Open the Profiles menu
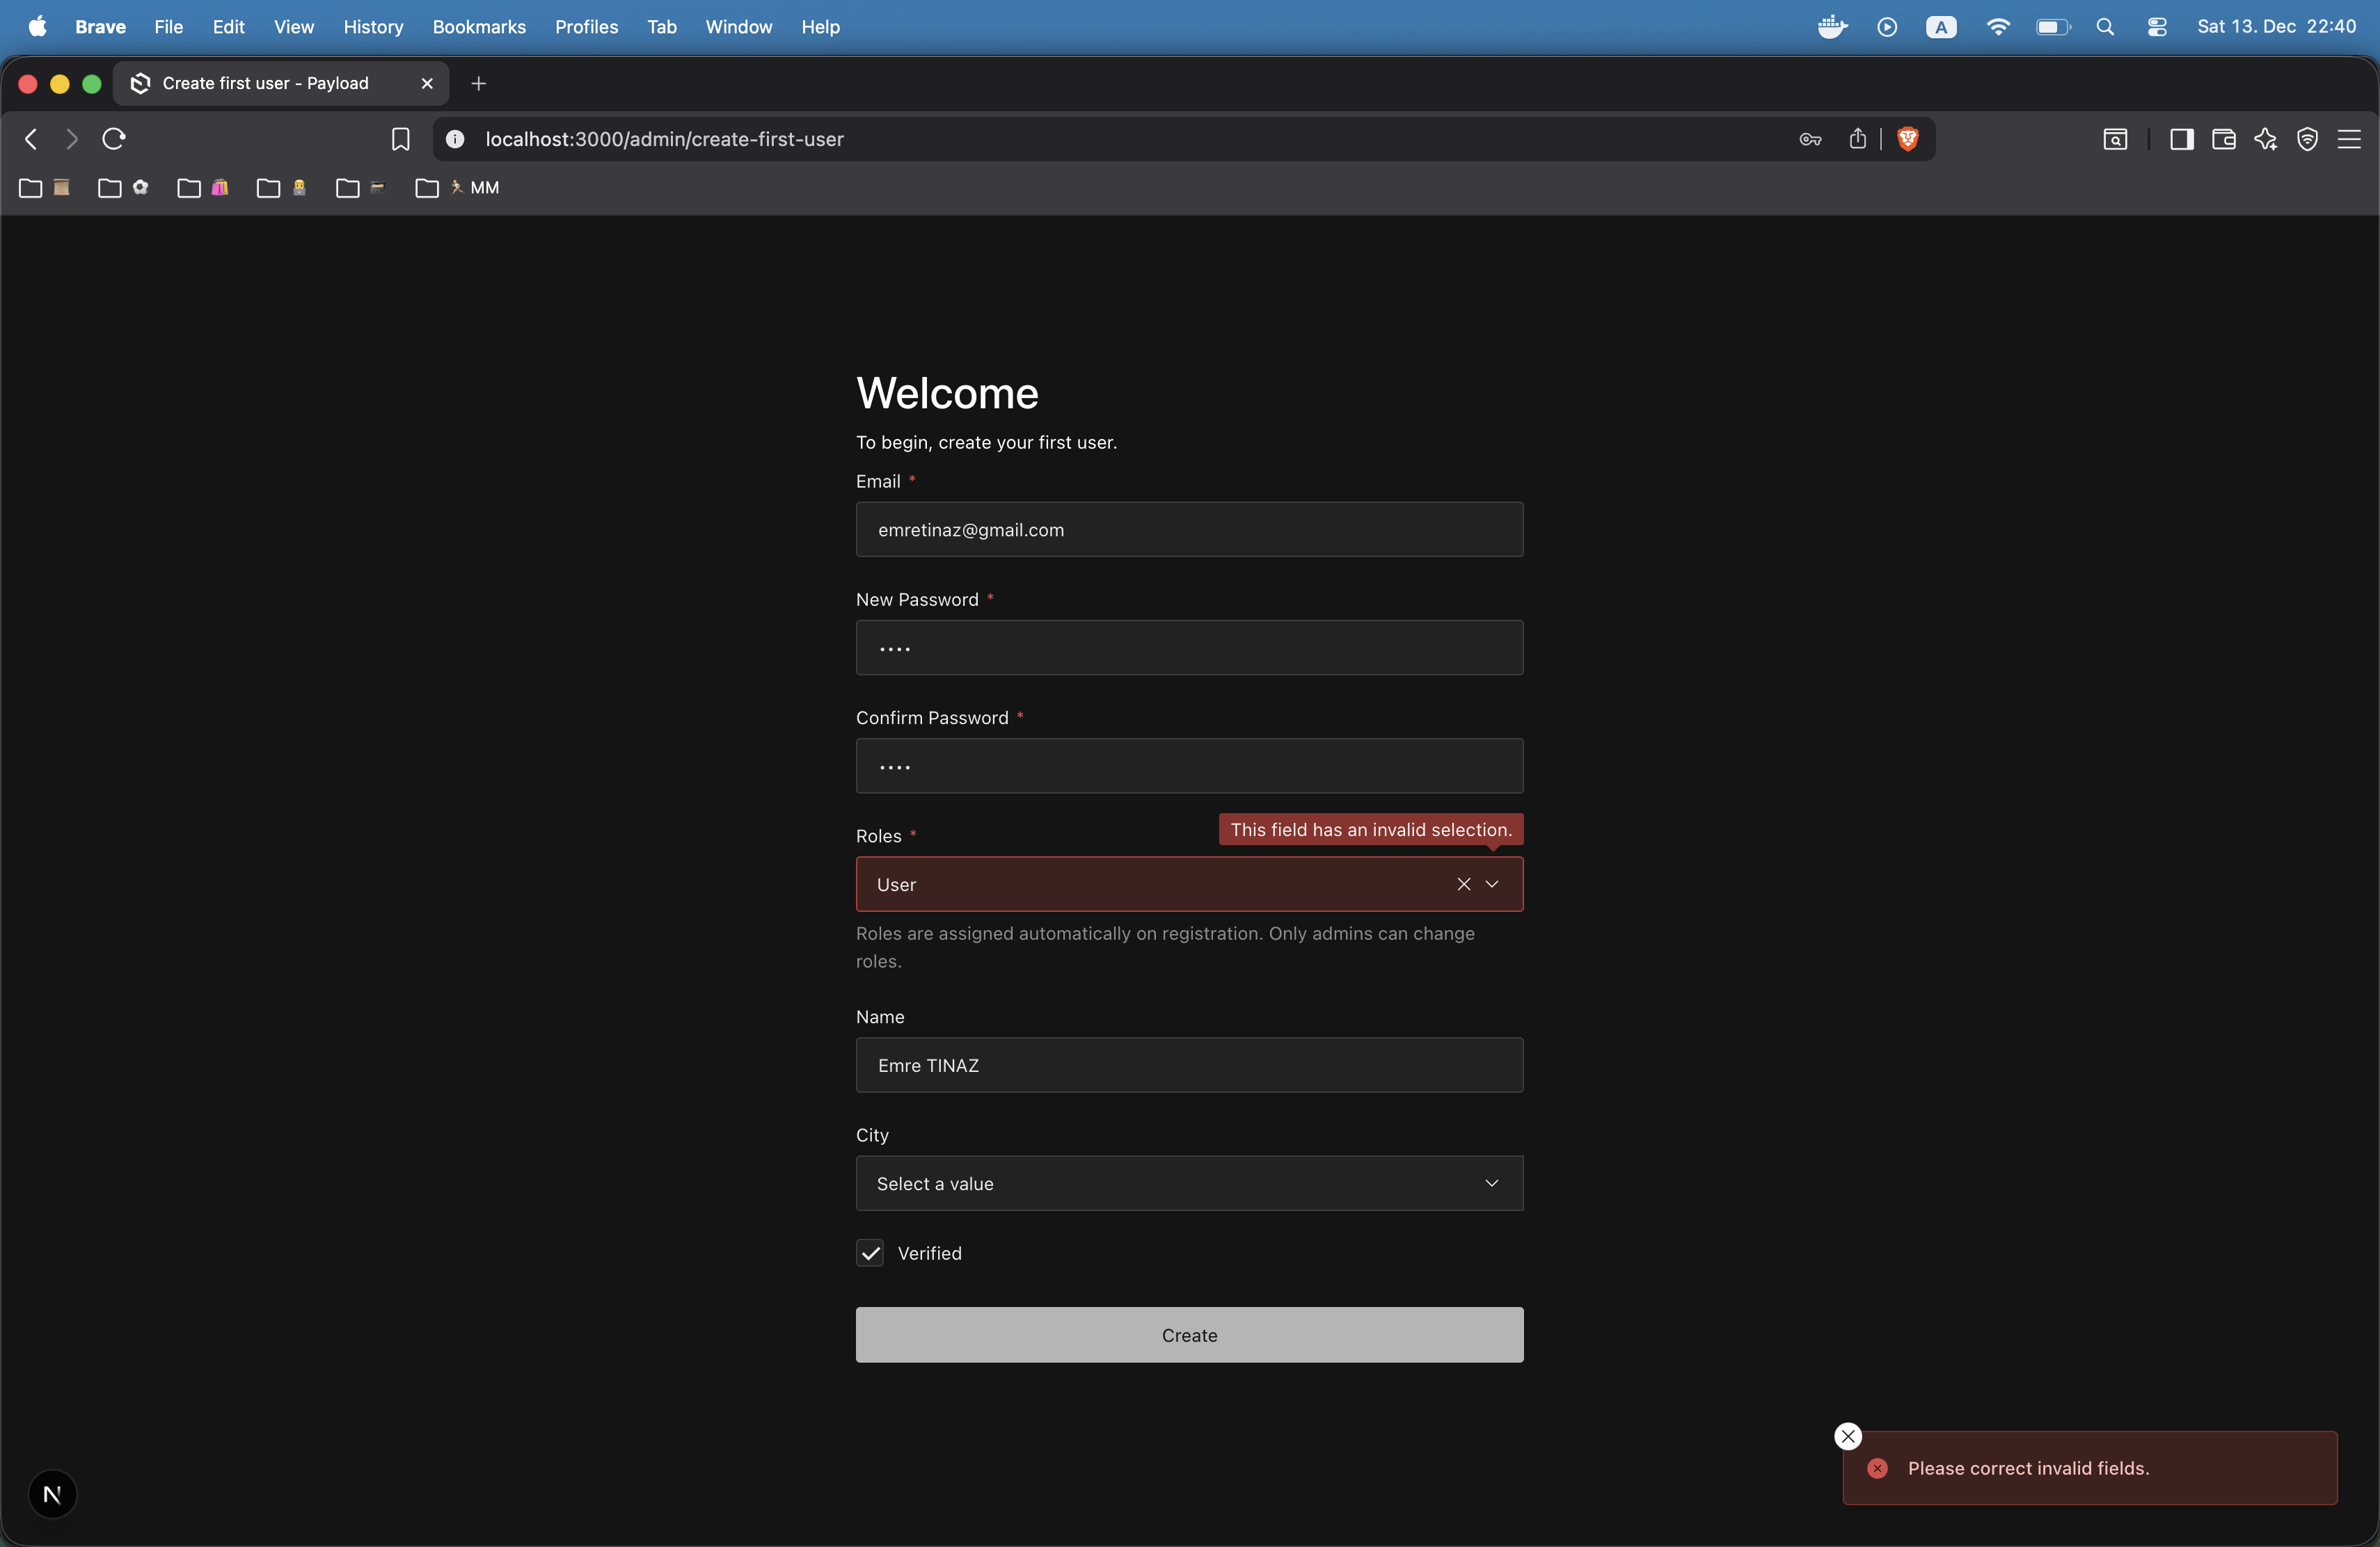 [x=586, y=27]
